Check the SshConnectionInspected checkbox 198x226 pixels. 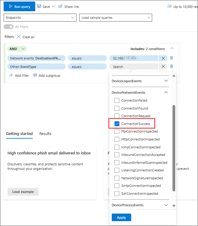tap(117, 194)
